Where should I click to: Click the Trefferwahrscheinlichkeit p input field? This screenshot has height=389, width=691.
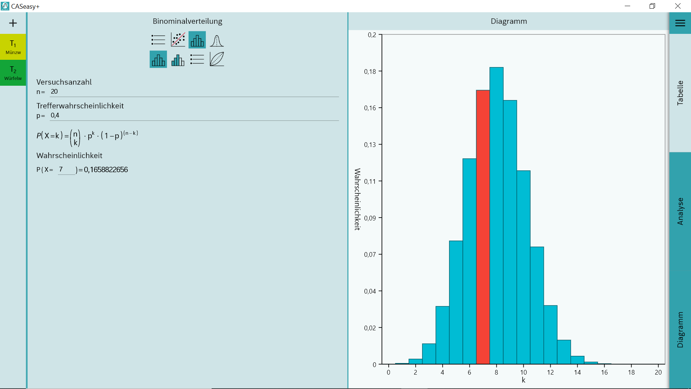coord(194,116)
